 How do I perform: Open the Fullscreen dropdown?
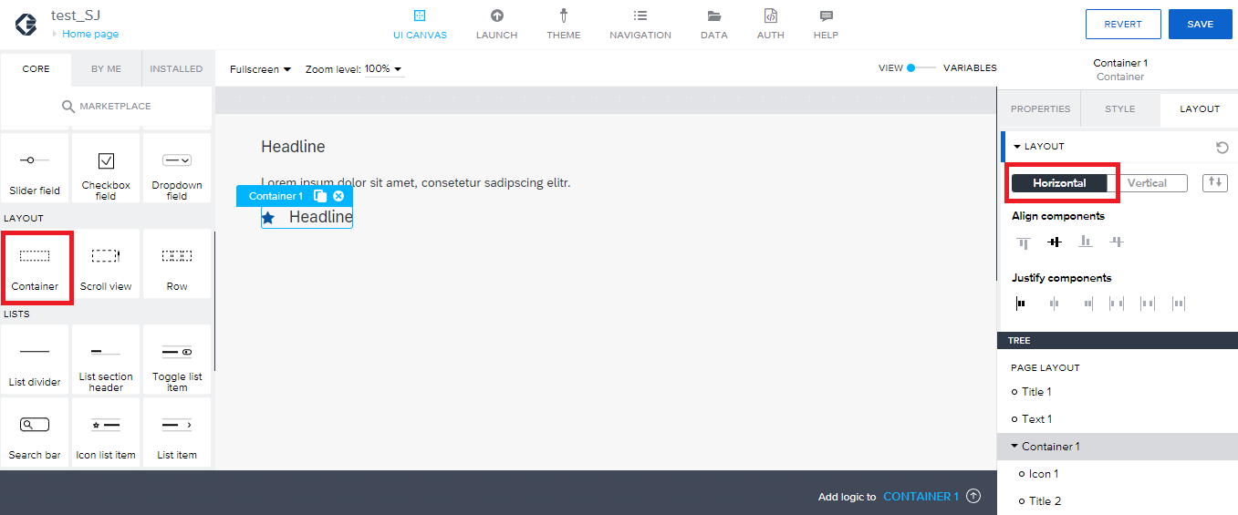click(260, 69)
